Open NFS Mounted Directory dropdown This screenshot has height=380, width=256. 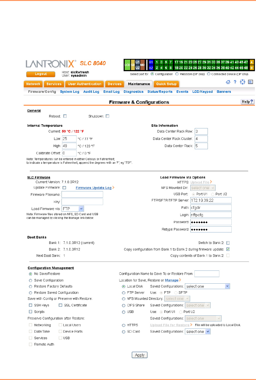point(177,299)
